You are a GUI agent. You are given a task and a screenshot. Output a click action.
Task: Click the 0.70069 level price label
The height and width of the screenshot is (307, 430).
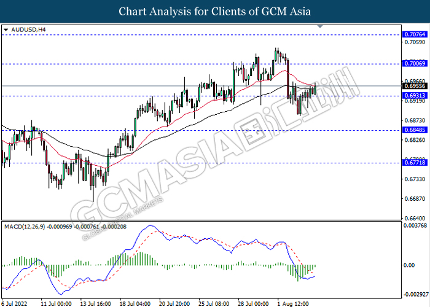[x=415, y=64]
